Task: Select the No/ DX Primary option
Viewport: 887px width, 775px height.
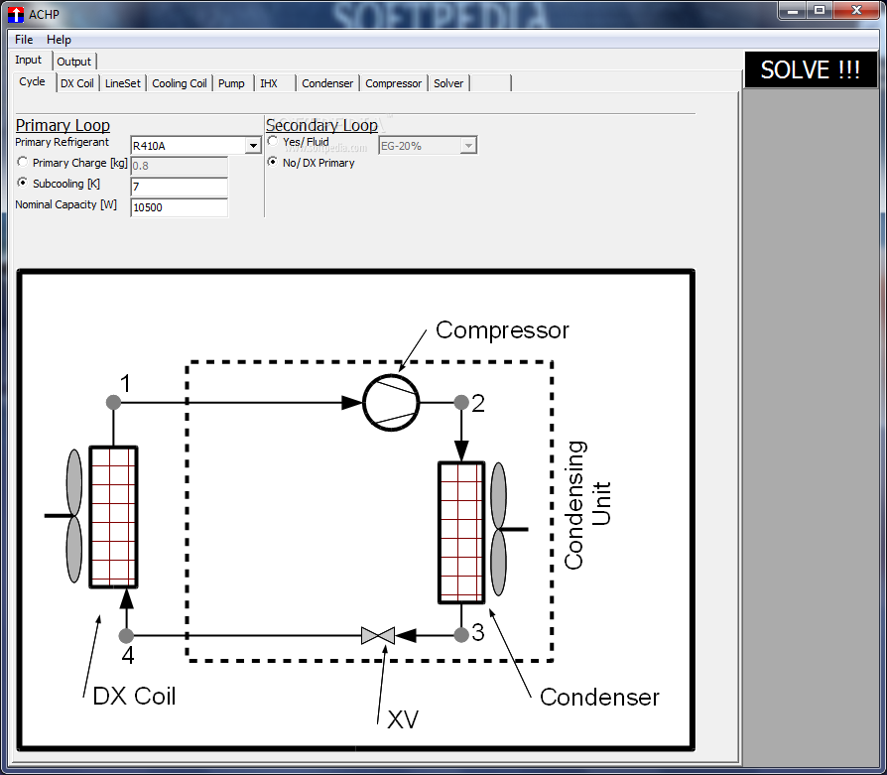Action: pos(273,163)
